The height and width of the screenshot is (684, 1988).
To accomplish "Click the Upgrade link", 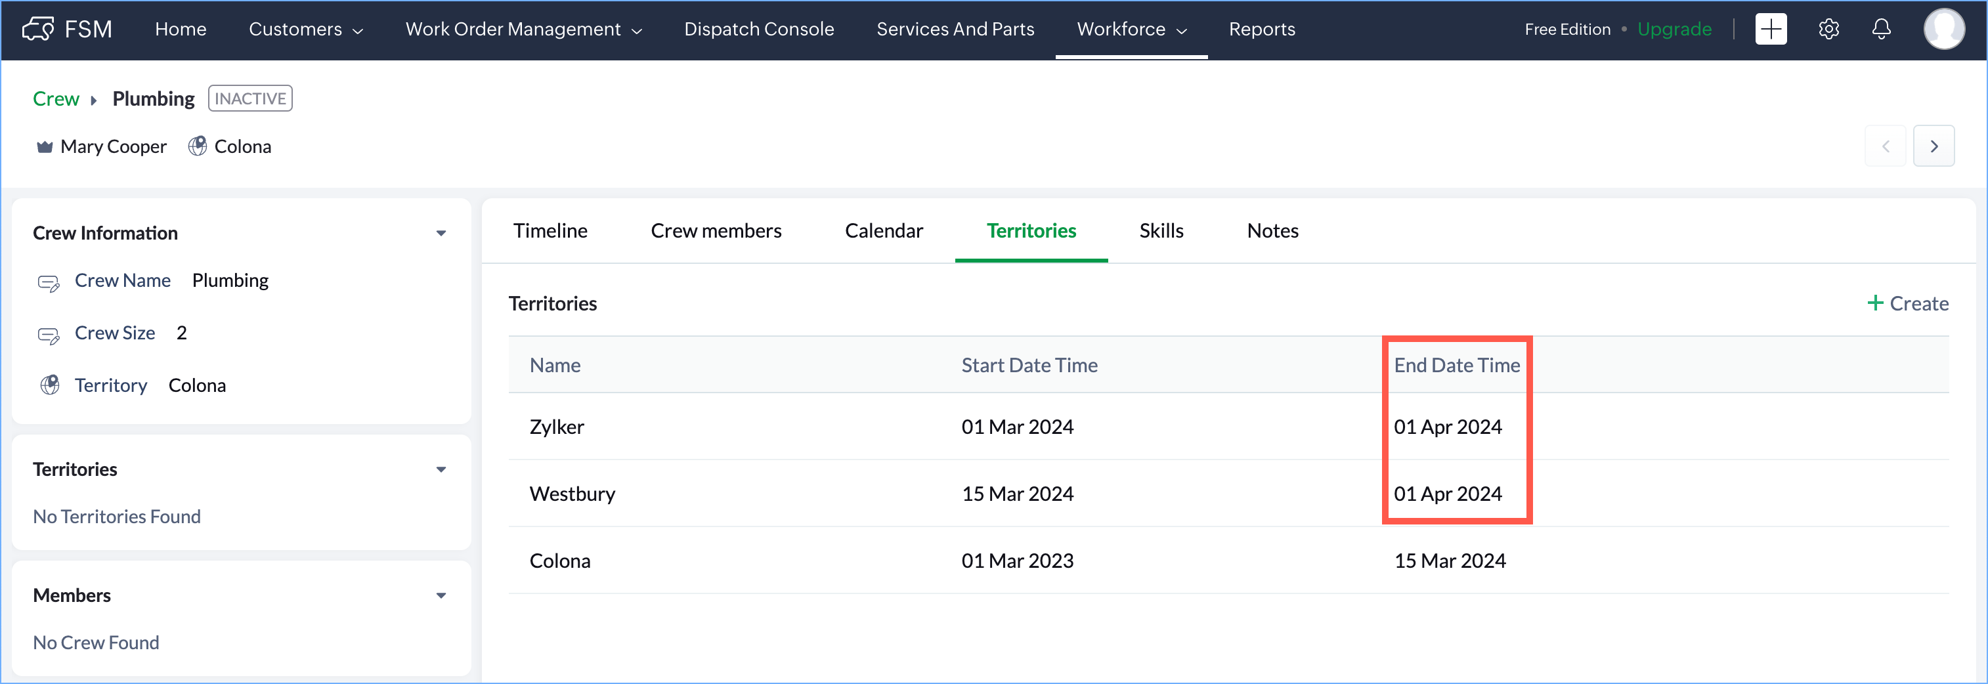I will point(1674,30).
